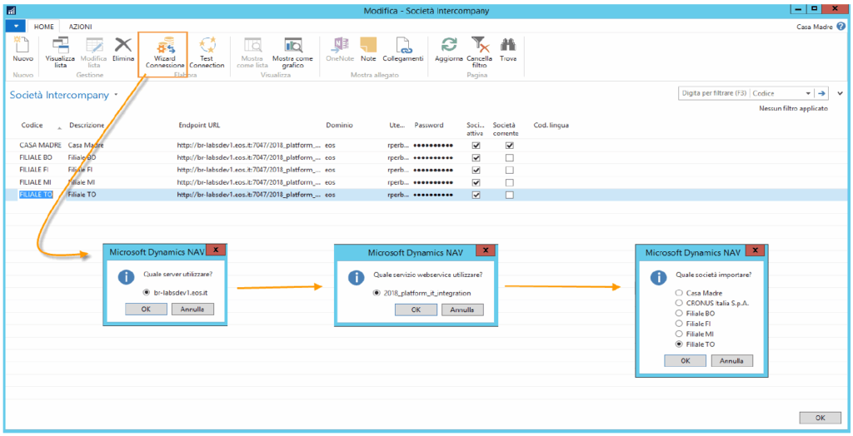Choose Filiale FI radio option

(x=678, y=324)
